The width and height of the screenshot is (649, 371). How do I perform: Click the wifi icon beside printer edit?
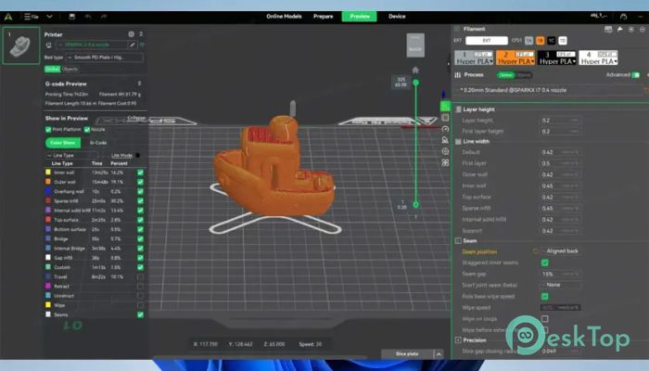142,45
